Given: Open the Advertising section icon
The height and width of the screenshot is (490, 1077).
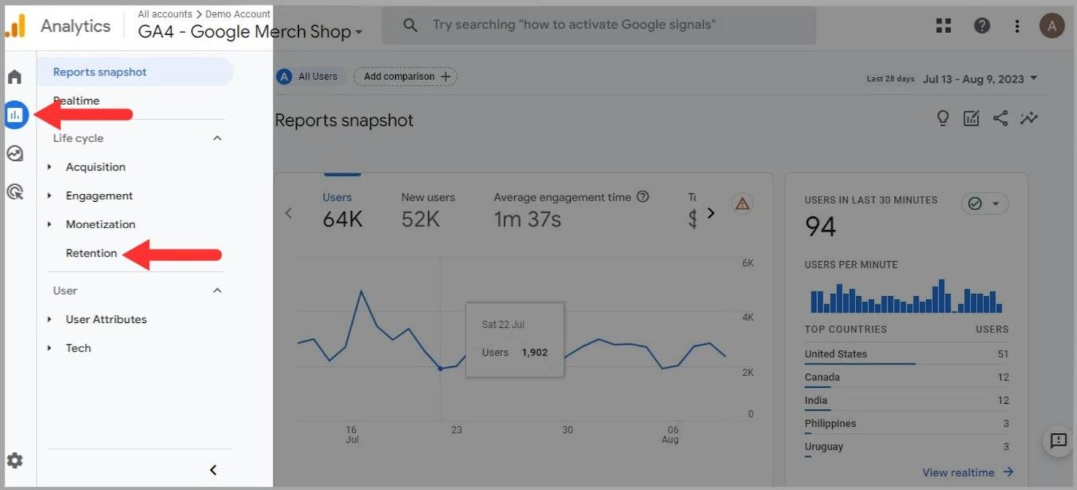Looking at the screenshot, I should point(15,193).
